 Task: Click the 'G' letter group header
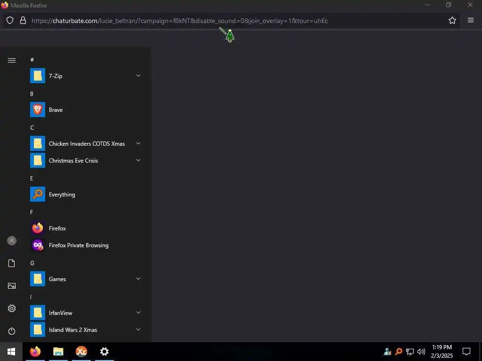point(32,263)
